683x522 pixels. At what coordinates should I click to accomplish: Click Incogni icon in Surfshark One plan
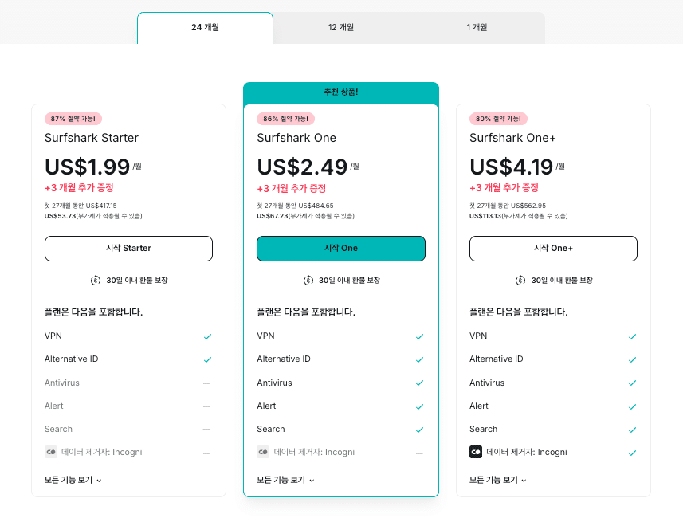263,452
